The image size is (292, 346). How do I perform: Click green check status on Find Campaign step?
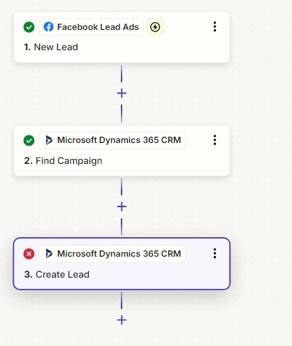coord(29,140)
